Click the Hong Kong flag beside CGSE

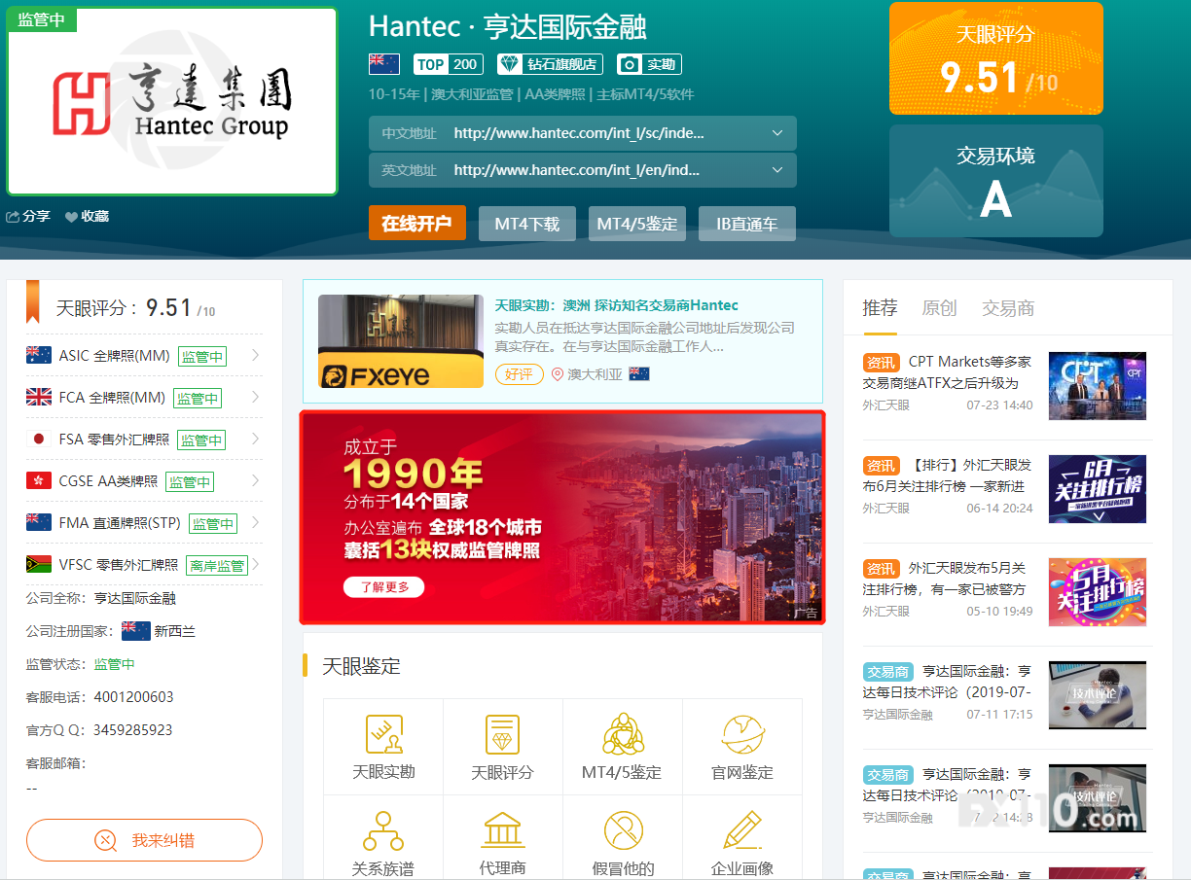coord(39,480)
